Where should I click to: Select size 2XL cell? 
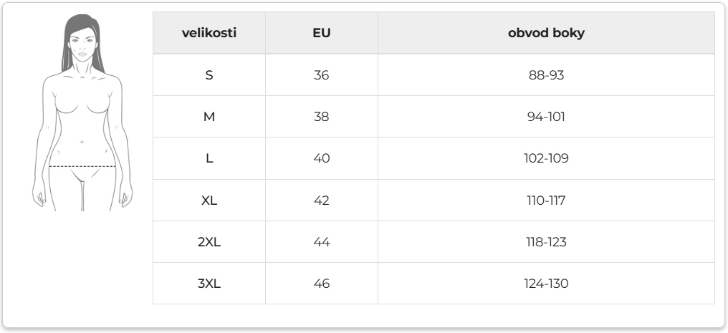tap(209, 241)
